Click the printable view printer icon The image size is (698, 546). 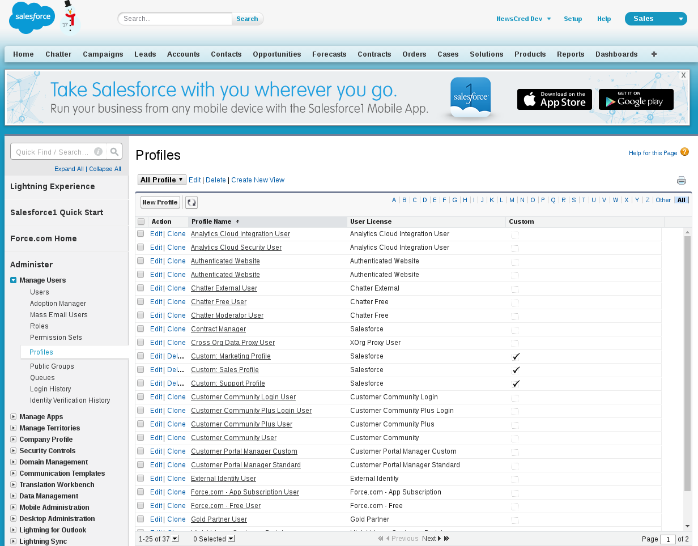pyautogui.click(x=682, y=181)
